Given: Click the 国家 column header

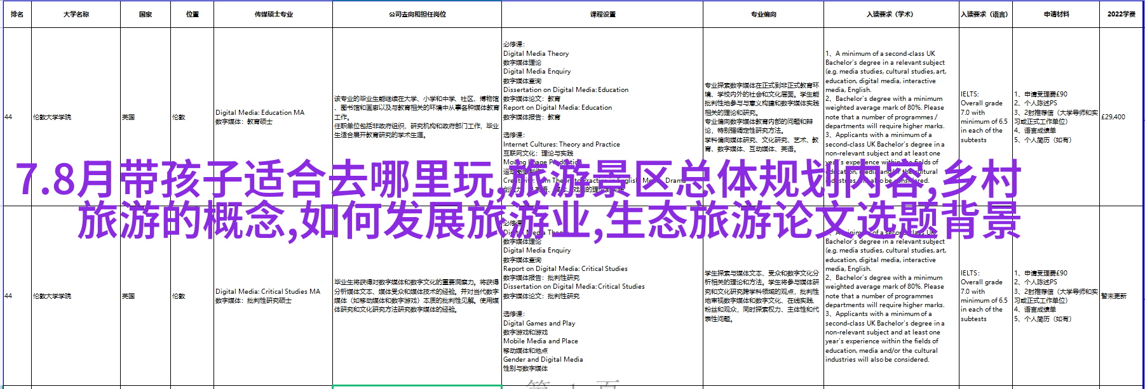Looking at the screenshot, I should 146,14.
